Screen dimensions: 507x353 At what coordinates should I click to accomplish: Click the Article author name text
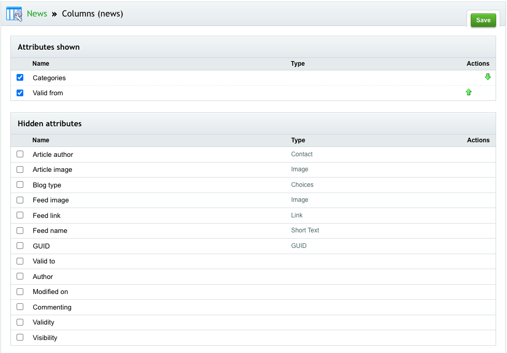53,155
